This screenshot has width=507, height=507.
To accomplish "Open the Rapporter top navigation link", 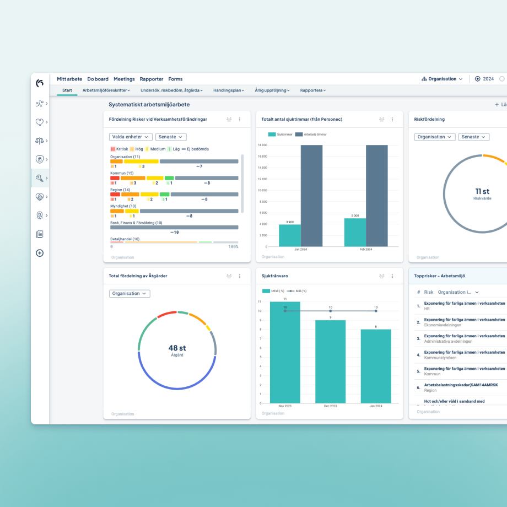I will point(151,79).
